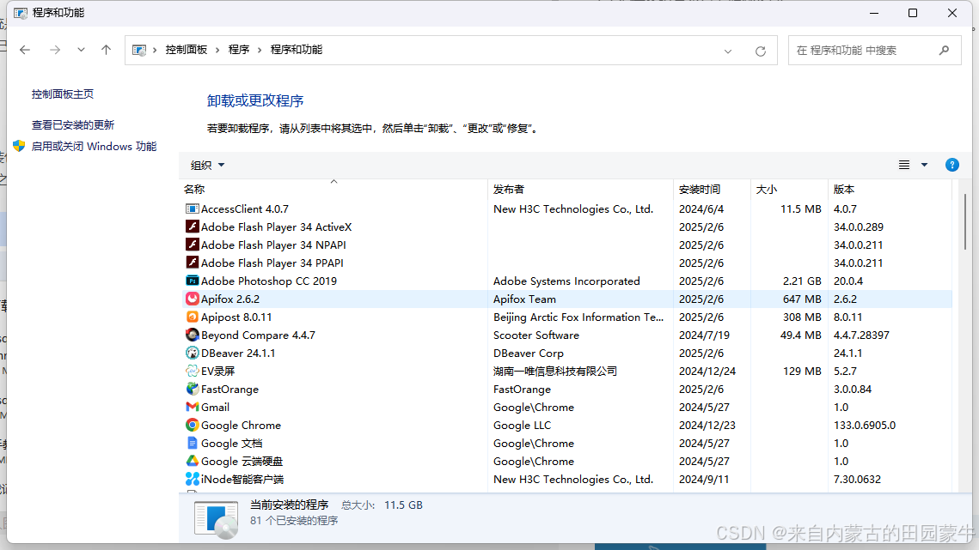Navigate to 控制面板 breadcrumb
The width and height of the screenshot is (979, 550).
coord(186,50)
